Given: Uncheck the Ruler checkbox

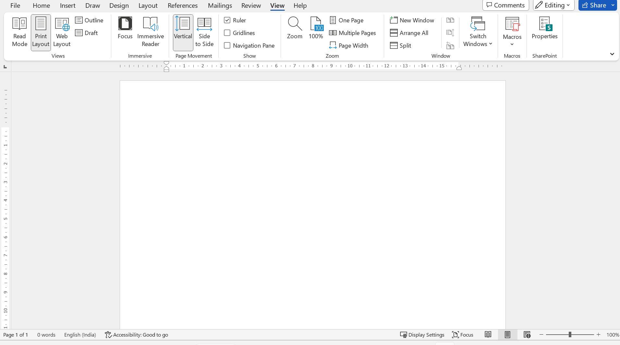Looking at the screenshot, I should (227, 20).
